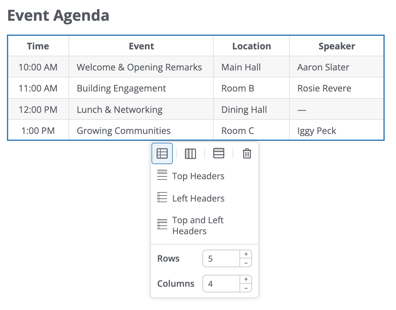396x310 pixels.
Task: Click the 1:00 PM time cell
Action: pos(38,130)
